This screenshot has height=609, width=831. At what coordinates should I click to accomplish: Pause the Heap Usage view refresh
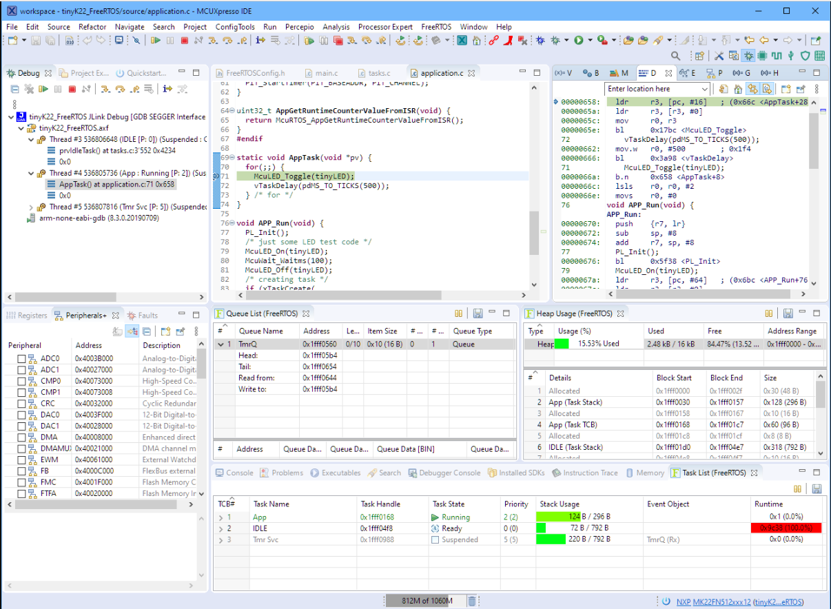[770, 313]
